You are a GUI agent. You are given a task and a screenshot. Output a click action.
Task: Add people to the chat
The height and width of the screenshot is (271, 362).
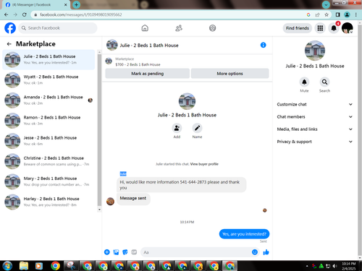click(177, 128)
